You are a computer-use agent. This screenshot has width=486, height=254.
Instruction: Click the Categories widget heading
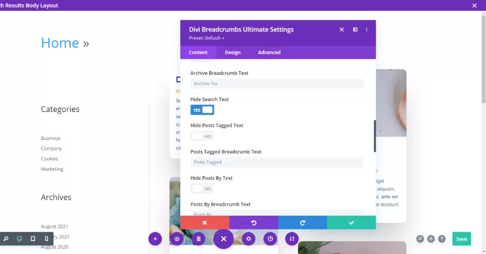coord(60,109)
